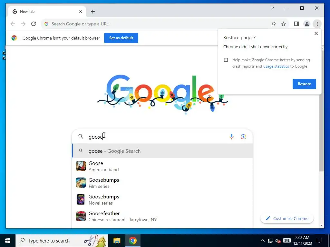The image size is (330, 247).
Task: Click Customize Chrome button
Action: click(x=287, y=218)
